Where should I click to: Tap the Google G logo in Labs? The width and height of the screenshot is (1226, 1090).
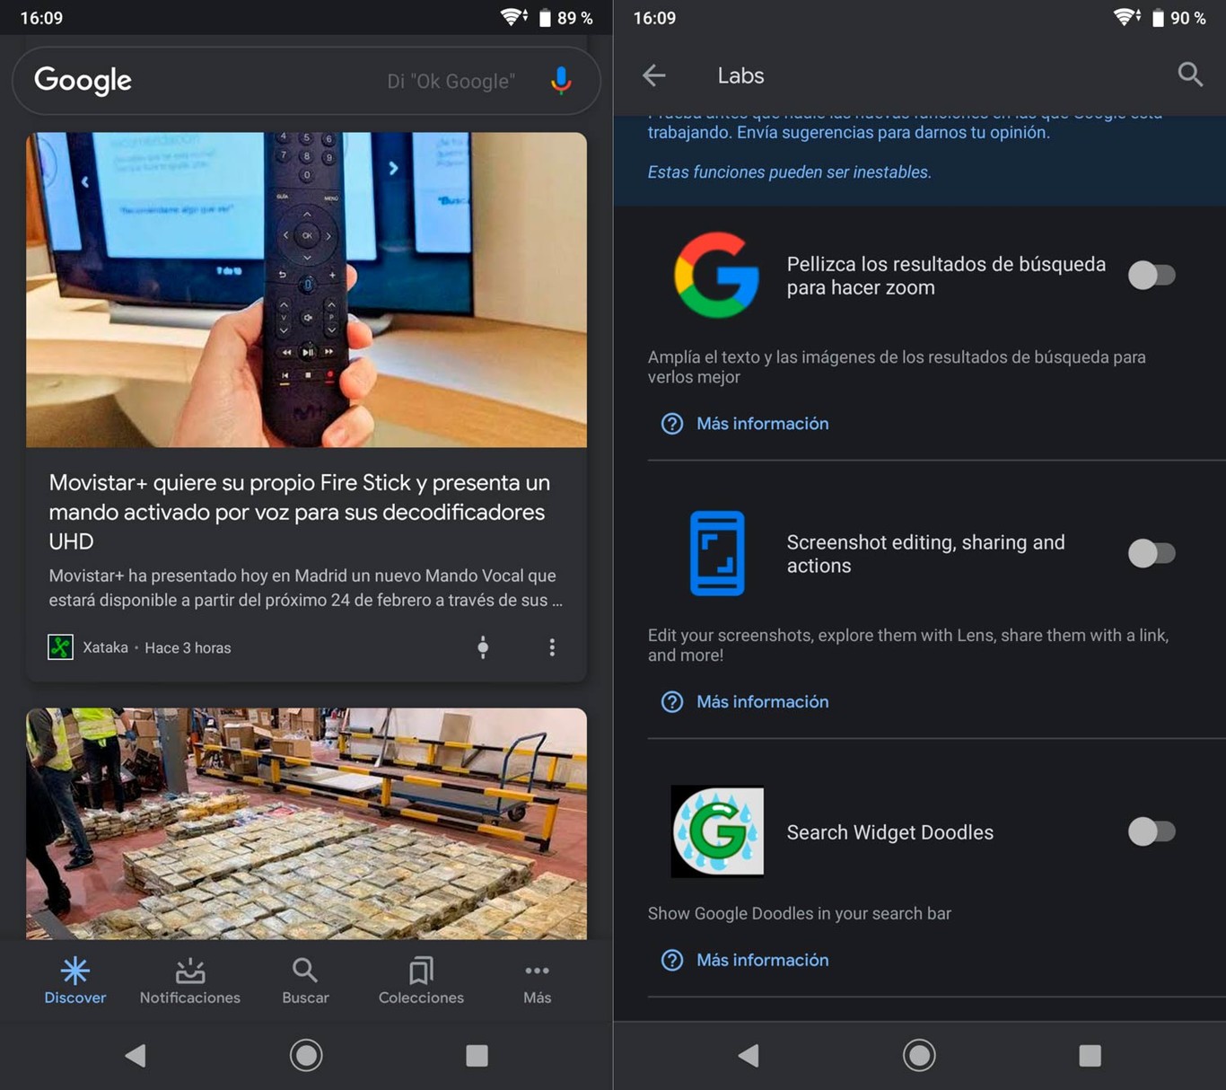point(716,275)
